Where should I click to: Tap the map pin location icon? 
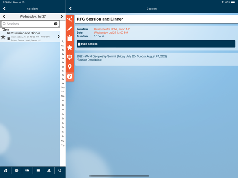(x=70, y=67)
